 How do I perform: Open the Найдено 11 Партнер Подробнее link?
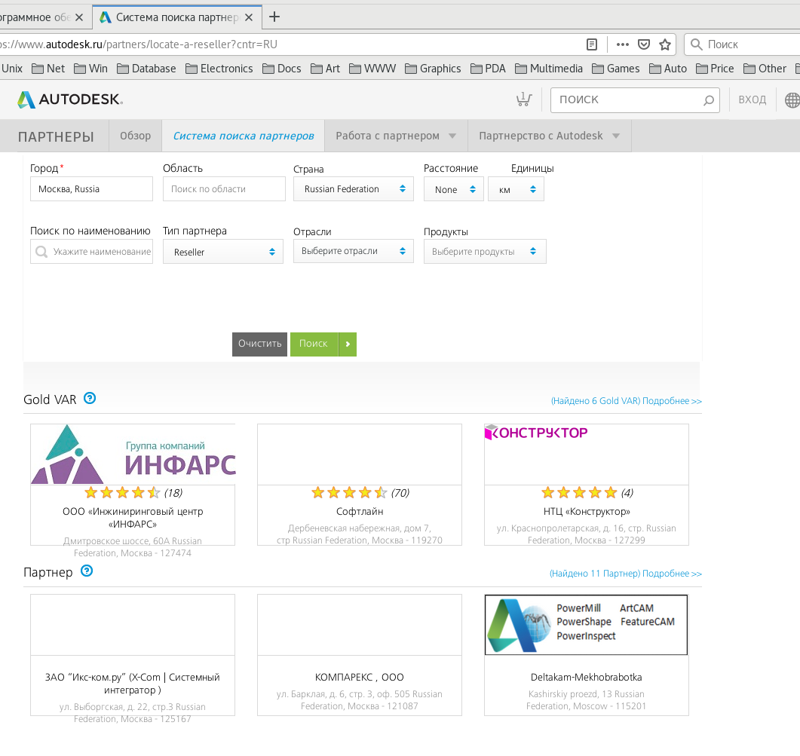626,574
